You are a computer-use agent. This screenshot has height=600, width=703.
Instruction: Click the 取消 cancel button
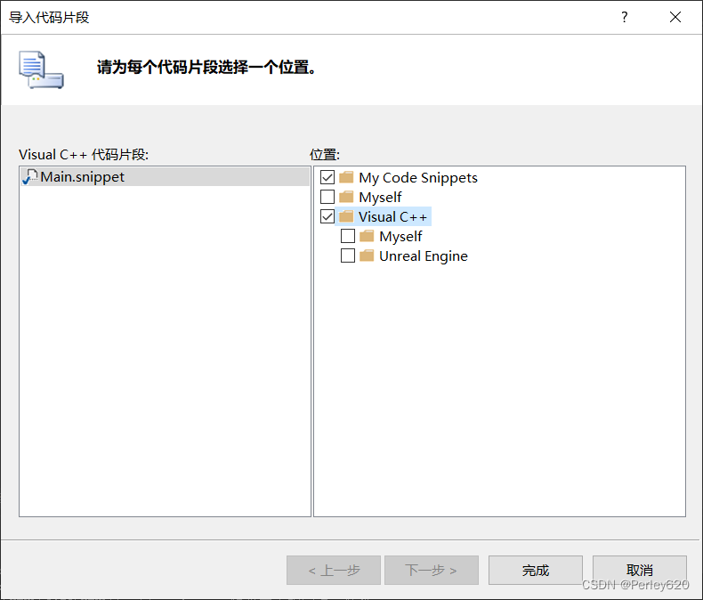pos(639,570)
